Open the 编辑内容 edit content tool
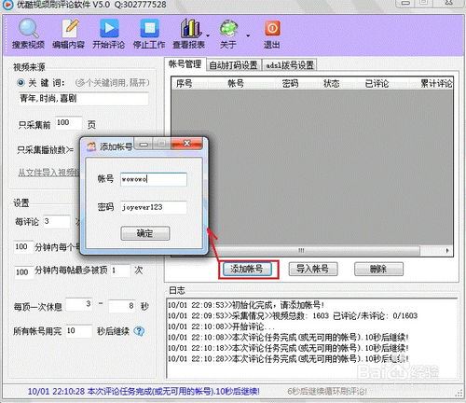The height and width of the screenshot is (403, 466). 69,34
